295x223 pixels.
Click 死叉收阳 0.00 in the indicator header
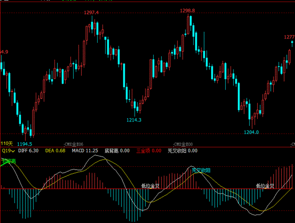tap(182, 151)
